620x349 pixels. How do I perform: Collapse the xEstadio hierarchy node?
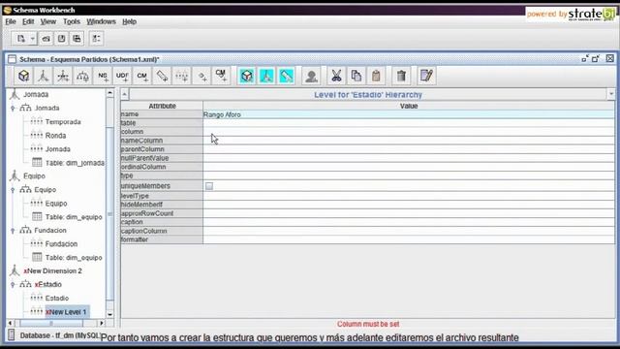coord(13,284)
